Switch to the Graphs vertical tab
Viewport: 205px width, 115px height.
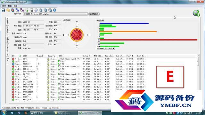point(8,40)
